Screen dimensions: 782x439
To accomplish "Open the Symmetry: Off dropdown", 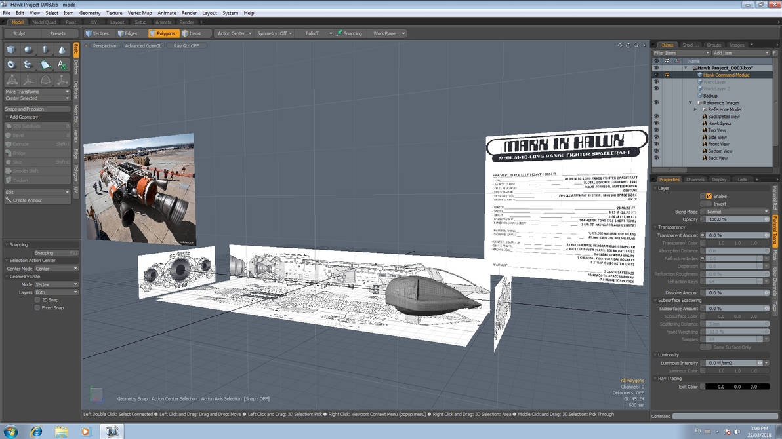I will (x=274, y=33).
